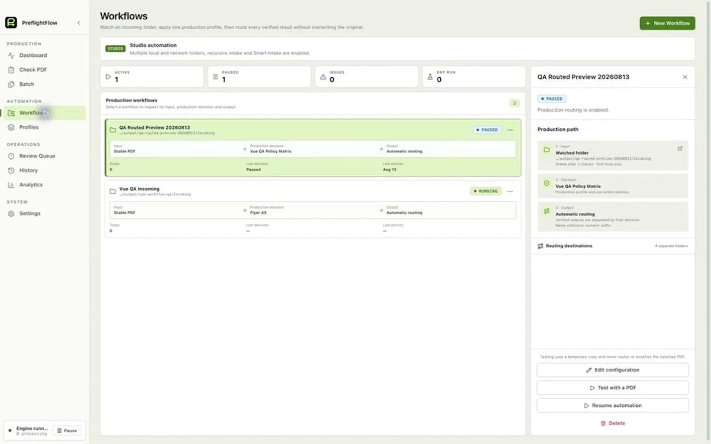The width and height of the screenshot is (711, 444).
Task: Click the Dry Run flask icon
Action: (x=430, y=77)
